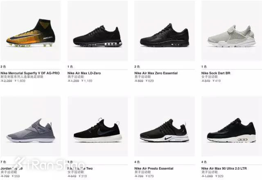
Task: Click the 4 色 label above Air Presto
Action: pyautogui.click(x=137, y=162)
